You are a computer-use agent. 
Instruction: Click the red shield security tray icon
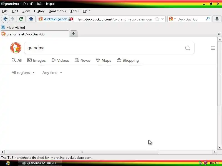tap(205, 163)
